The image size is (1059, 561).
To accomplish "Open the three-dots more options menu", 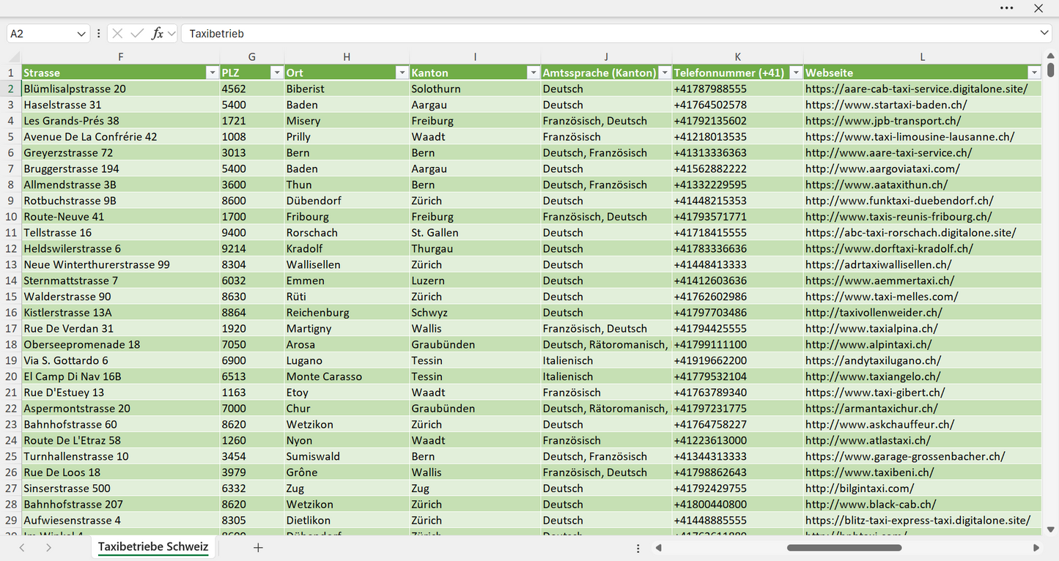I will [1006, 8].
